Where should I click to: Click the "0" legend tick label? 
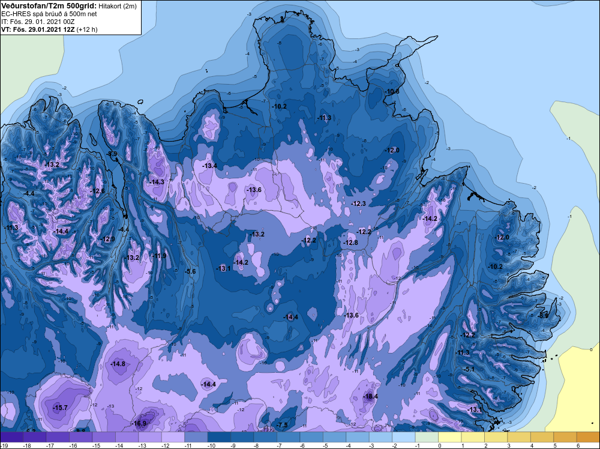click(439, 445)
